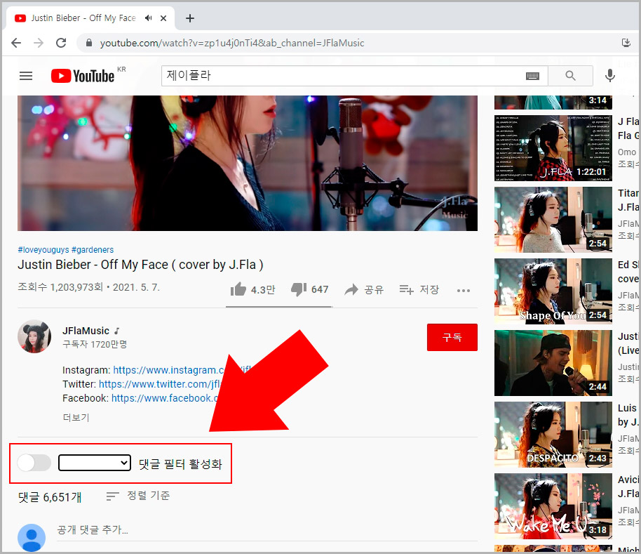The height and width of the screenshot is (554, 641).
Task: Share the video using 공유
Action: (364, 290)
